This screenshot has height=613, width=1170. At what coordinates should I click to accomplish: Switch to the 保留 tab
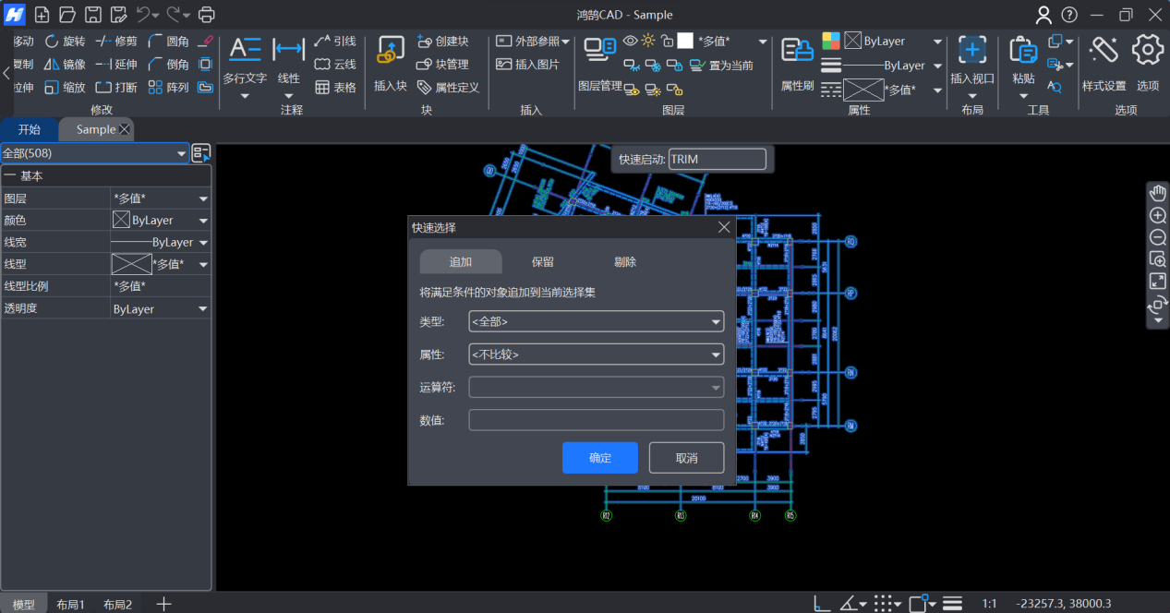543,262
